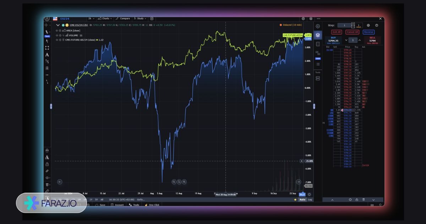Open the screenshot camera icon

tap(152, 18)
